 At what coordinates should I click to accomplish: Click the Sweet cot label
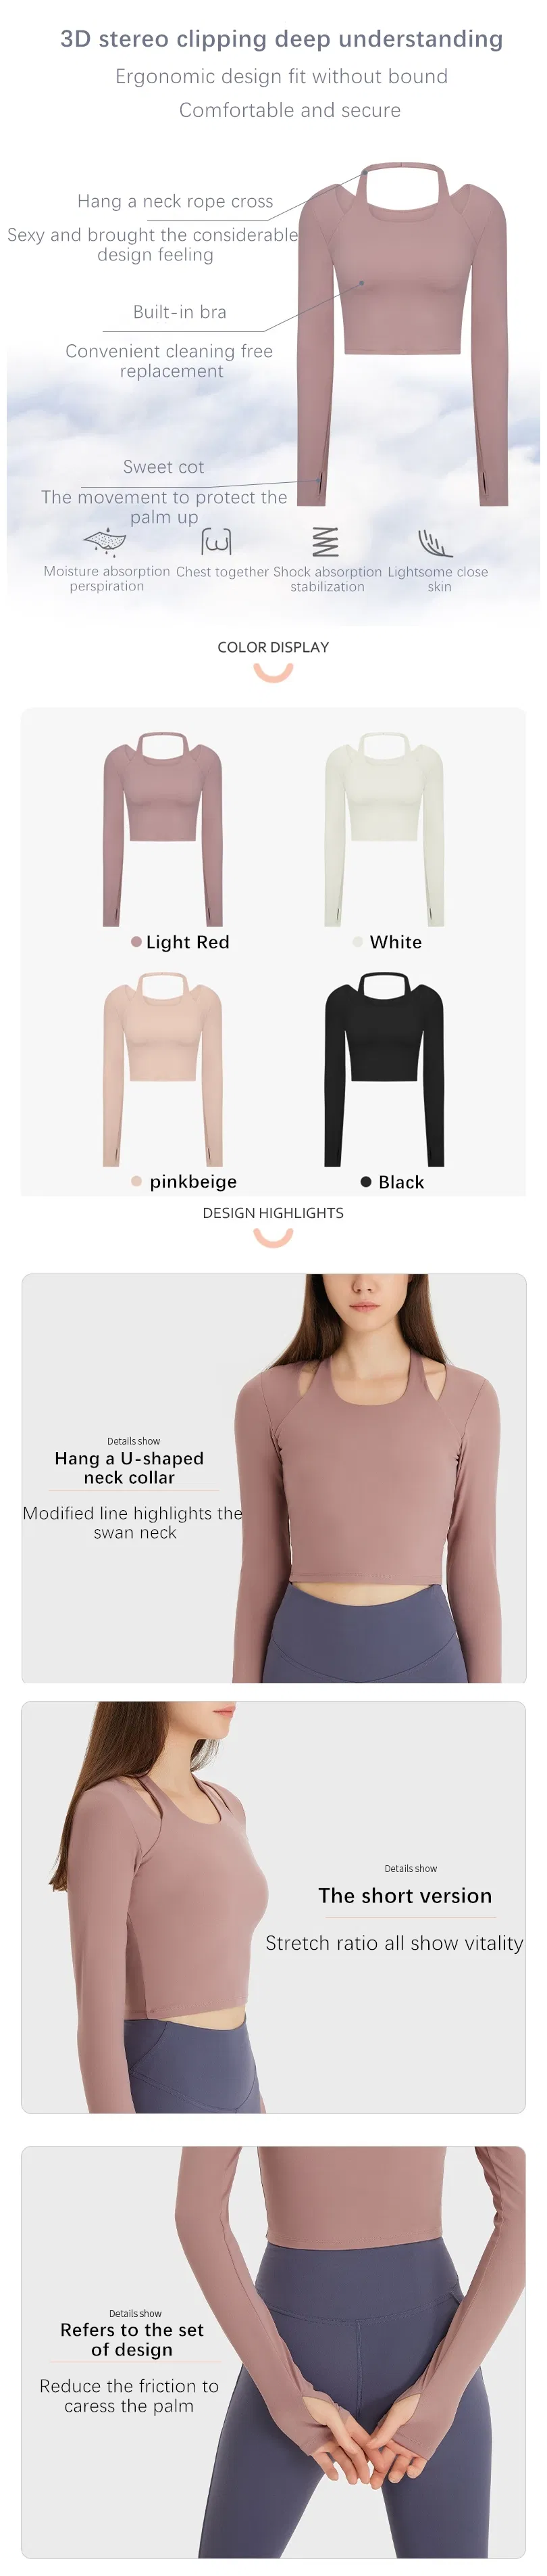pos(163,467)
